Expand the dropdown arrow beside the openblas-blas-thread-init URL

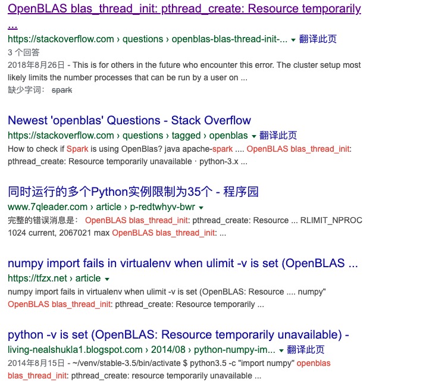(293, 40)
